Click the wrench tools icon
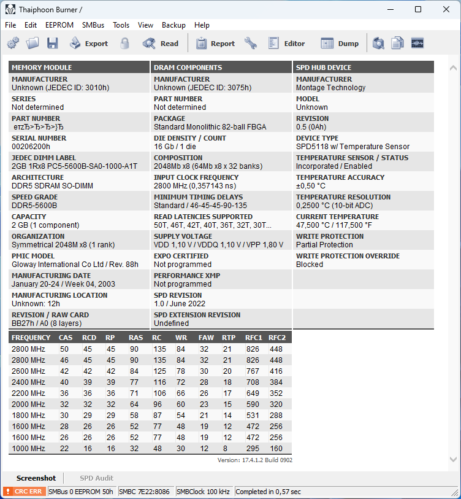This screenshot has width=461, height=499. tap(251, 43)
